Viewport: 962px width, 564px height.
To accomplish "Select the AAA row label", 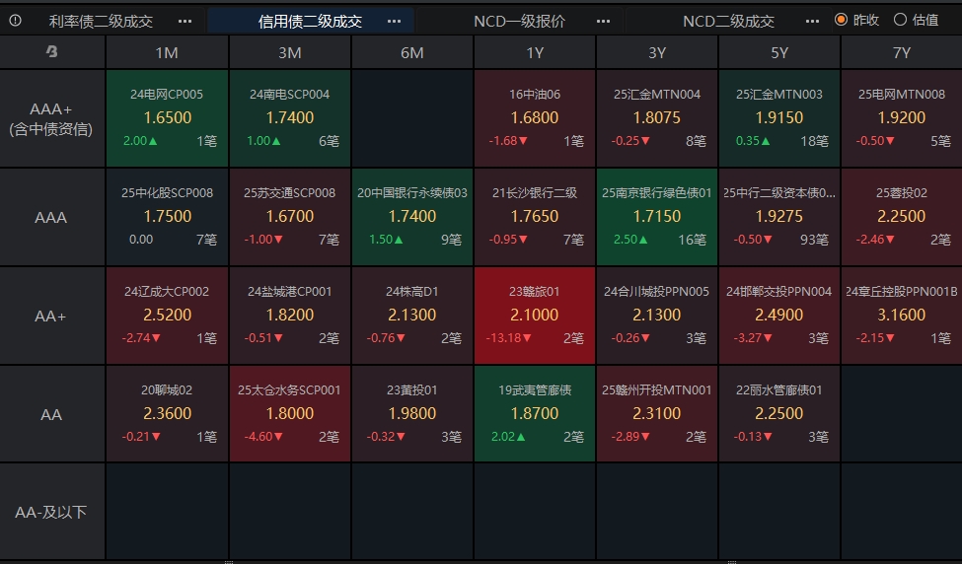I will (x=51, y=217).
